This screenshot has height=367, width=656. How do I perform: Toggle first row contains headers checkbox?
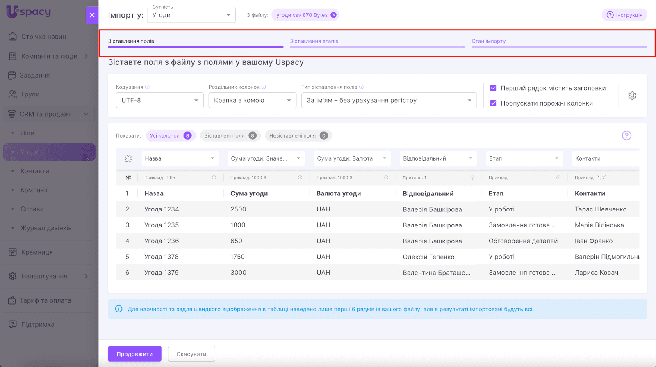point(493,88)
